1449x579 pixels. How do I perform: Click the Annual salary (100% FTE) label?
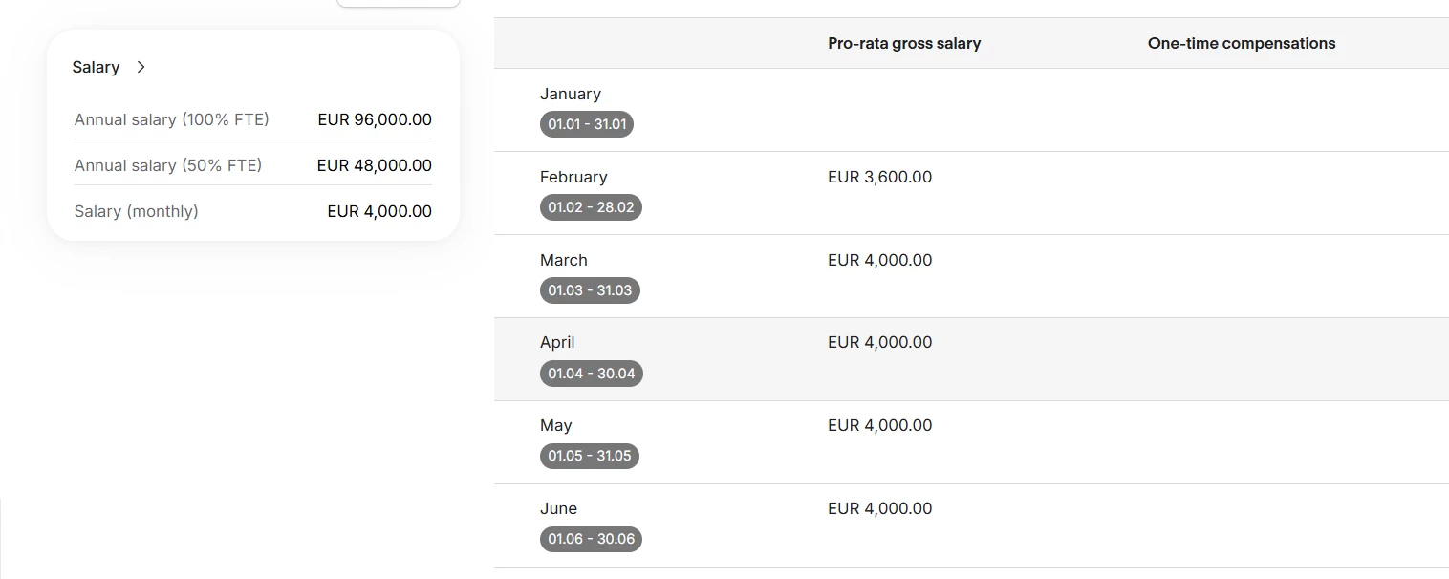(172, 119)
